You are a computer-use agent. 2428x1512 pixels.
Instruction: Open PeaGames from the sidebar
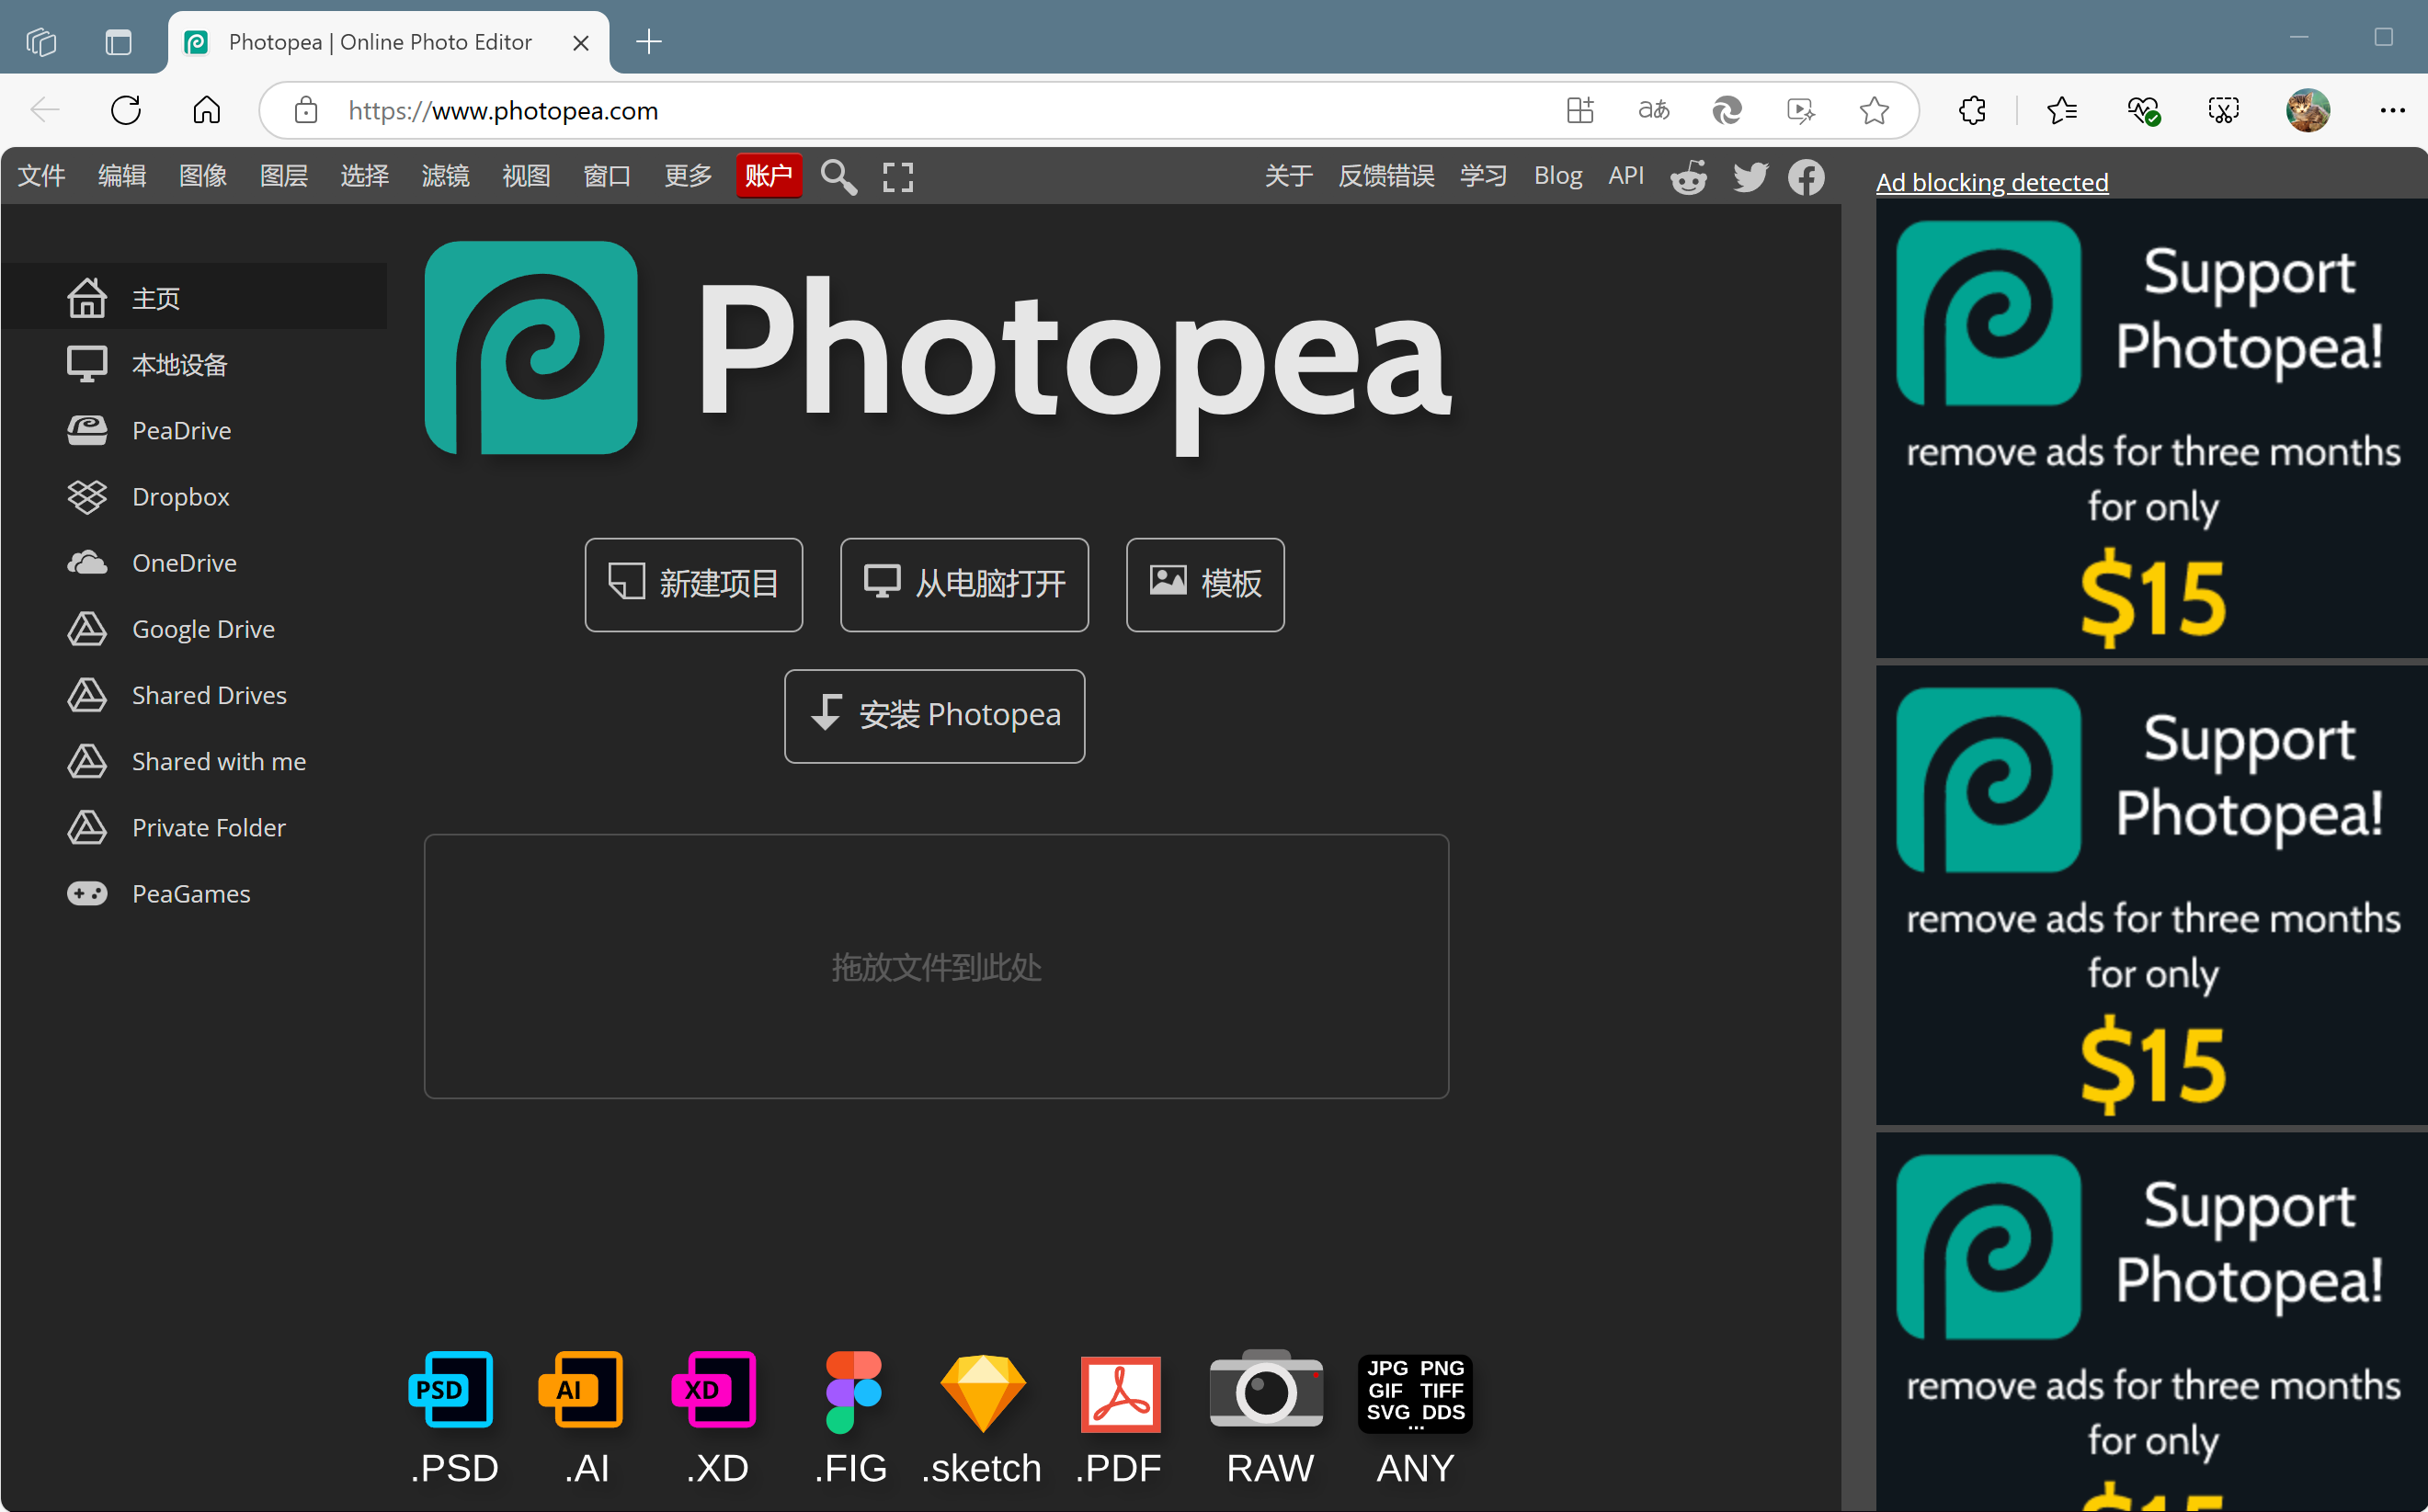pos(190,894)
